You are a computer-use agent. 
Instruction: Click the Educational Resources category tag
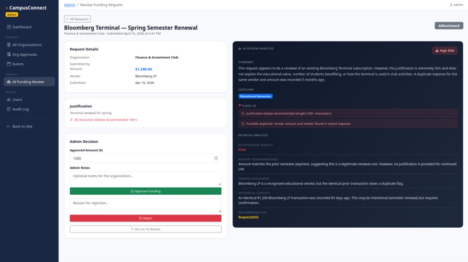tap(255, 96)
